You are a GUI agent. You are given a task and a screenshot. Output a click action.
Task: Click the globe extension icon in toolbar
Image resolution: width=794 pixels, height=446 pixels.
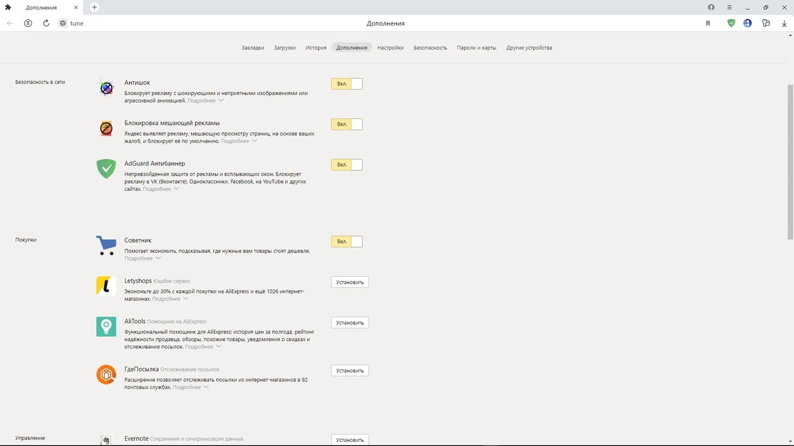(x=748, y=23)
